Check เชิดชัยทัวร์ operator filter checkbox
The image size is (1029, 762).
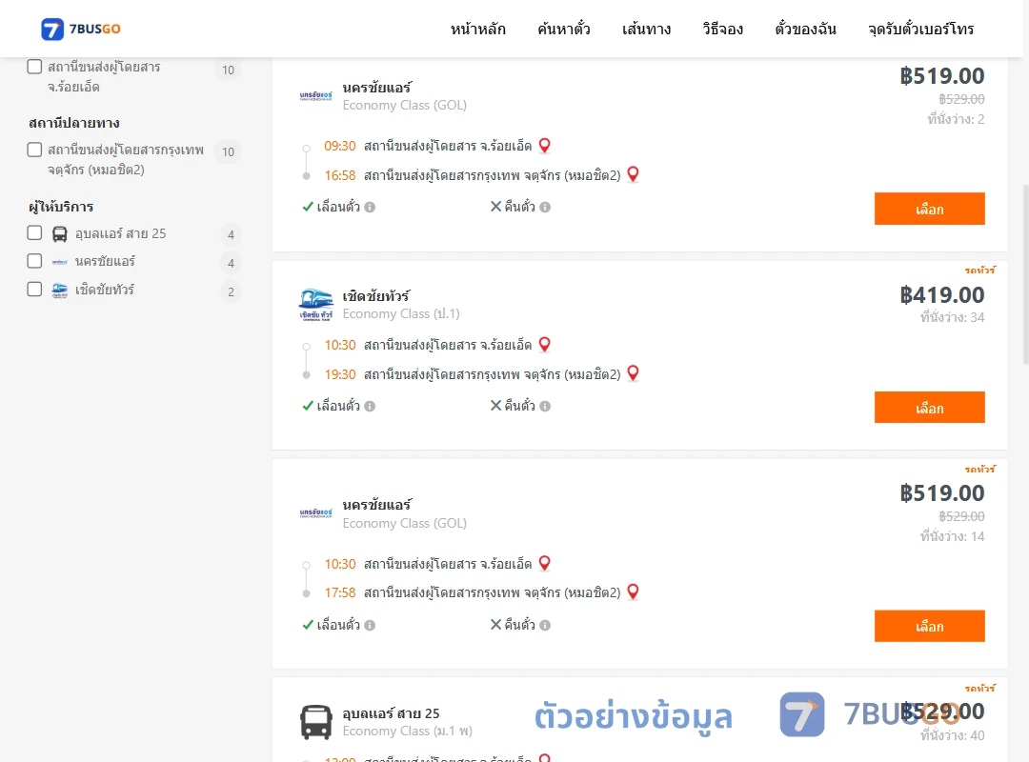[35, 290]
